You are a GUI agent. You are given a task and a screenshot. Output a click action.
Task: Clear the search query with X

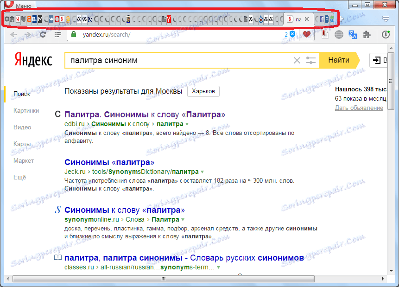tap(297, 60)
